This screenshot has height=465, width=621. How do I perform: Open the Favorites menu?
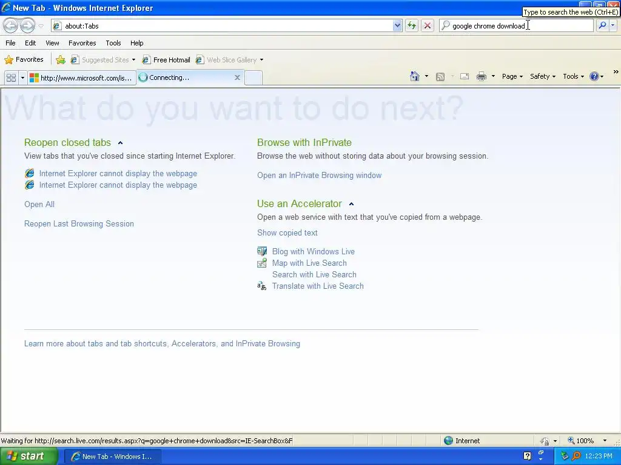pos(82,43)
